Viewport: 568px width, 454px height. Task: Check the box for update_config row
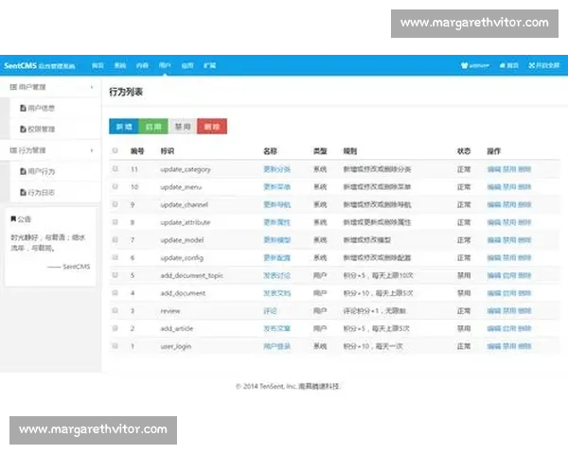115,257
